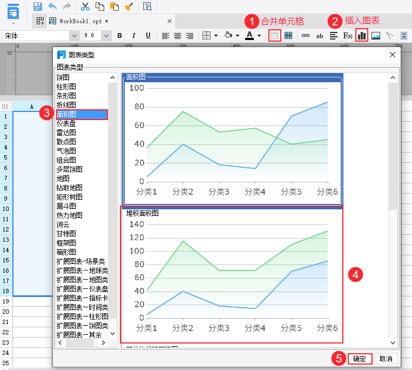Expand the cell border style dropdown arrow
This screenshot has width=412, height=370.
pos(216,36)
